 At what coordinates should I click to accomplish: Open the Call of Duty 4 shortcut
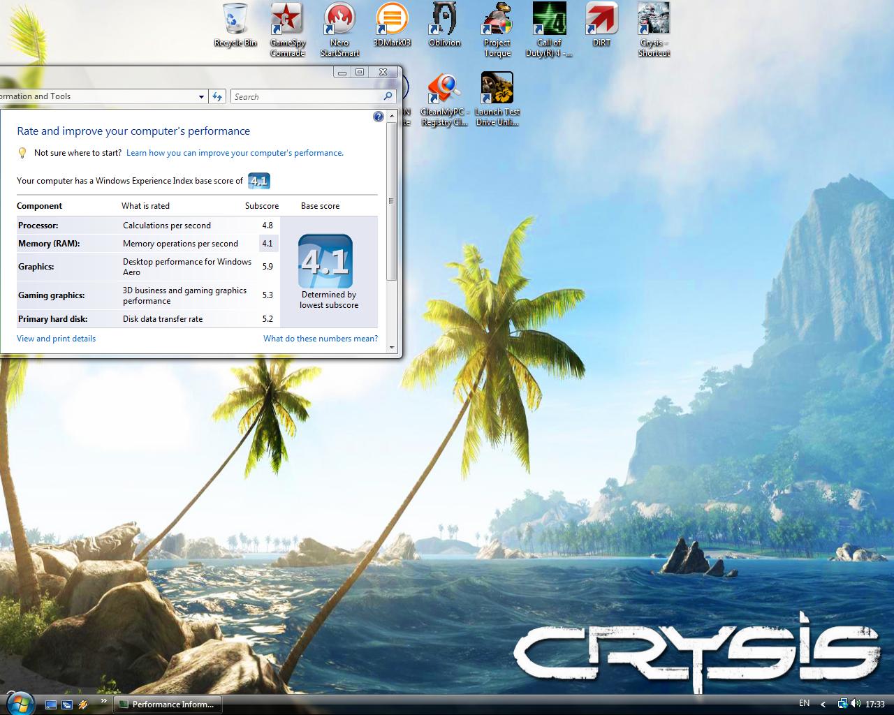pyautogui.click(x=549, y=30)
